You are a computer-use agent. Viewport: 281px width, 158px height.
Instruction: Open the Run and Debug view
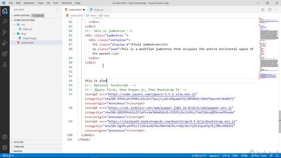[x=5, y=43]
